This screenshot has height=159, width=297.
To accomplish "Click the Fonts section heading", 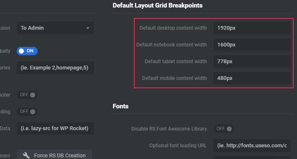I will 120,106.
